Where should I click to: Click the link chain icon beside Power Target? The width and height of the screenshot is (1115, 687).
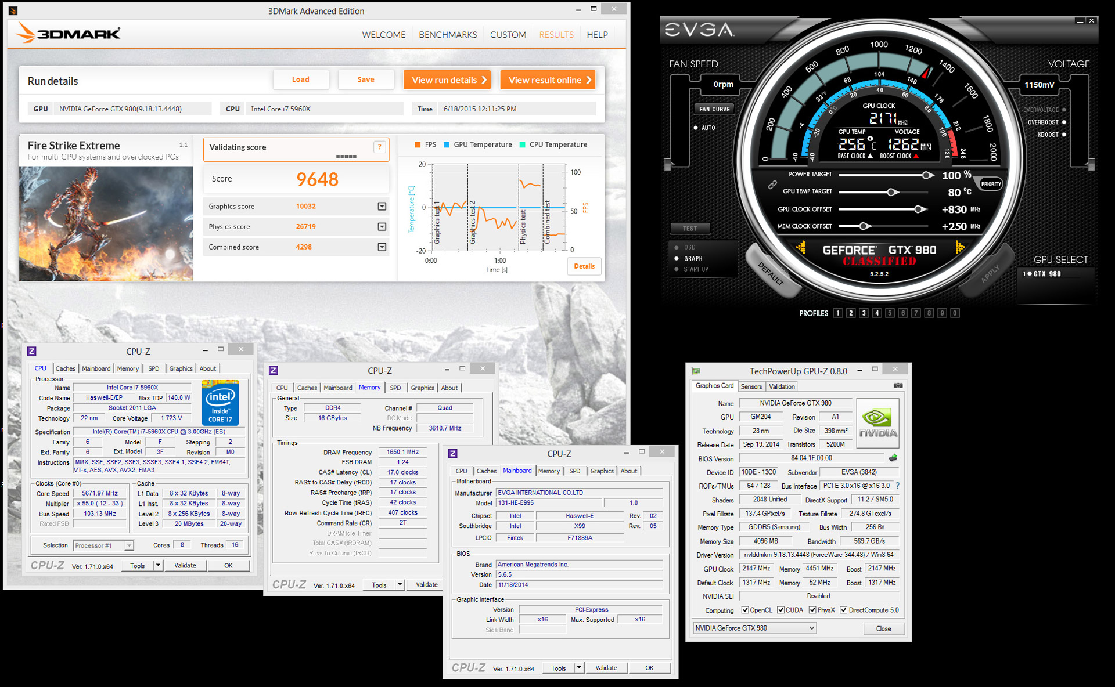pos(772,185)
